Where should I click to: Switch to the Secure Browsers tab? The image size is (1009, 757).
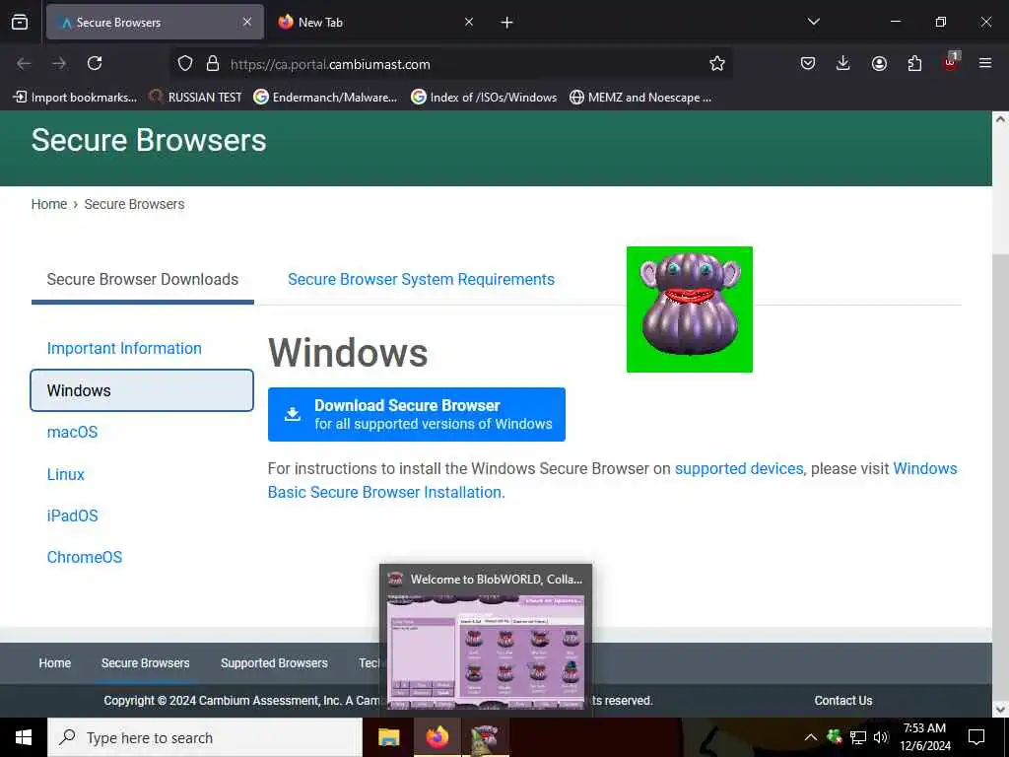pos(155,22)
